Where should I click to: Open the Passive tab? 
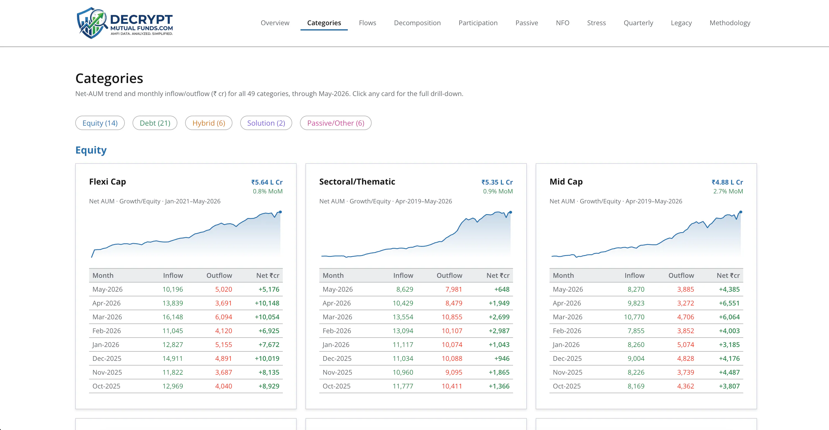(527, 23)
